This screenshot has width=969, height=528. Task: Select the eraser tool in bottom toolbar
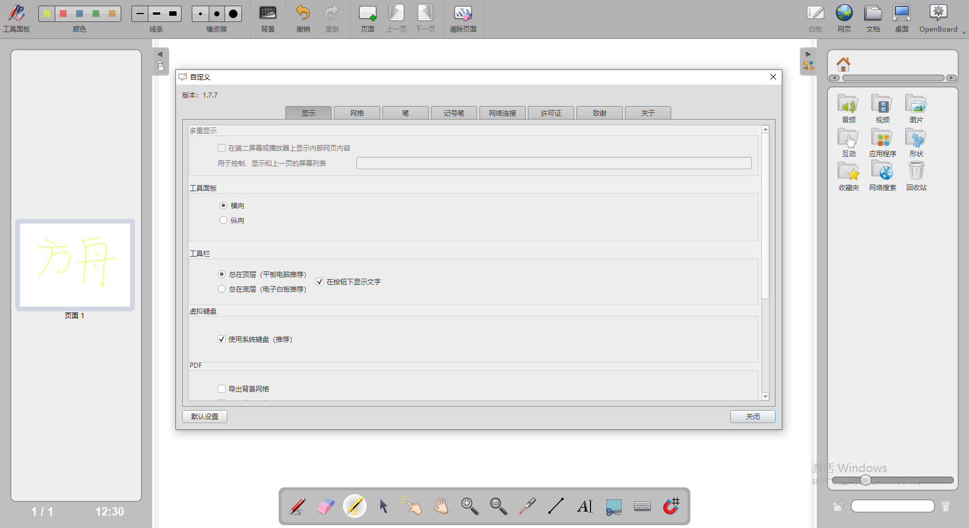click(x=326, y=506)
